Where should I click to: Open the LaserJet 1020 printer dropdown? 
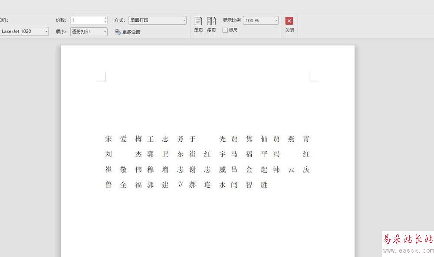(23, 32)
